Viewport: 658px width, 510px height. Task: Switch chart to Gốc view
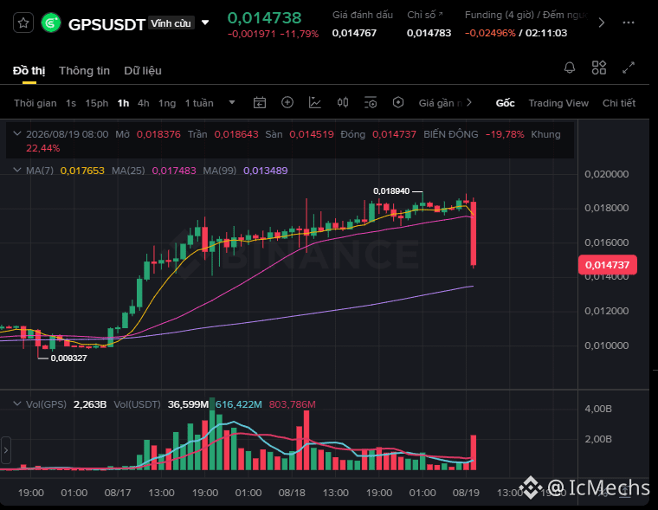tap(506, 103)
